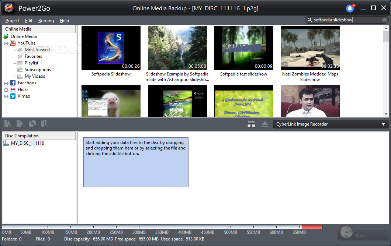The image size is (391, 246).
Task: Click the third toolbar icon (stacked pages)
Action: tap(32, 124)
